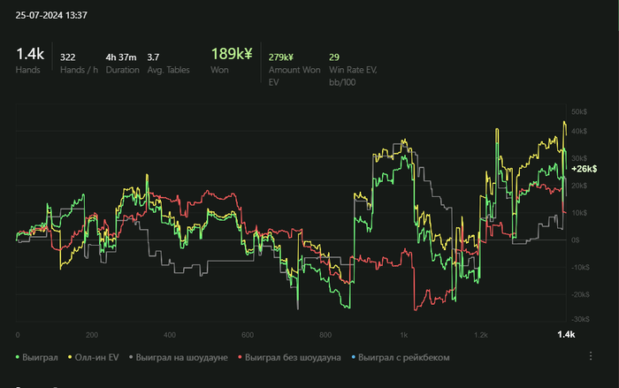Click the Win Rate EV, bb/100 caption

(x=353, y=76)
